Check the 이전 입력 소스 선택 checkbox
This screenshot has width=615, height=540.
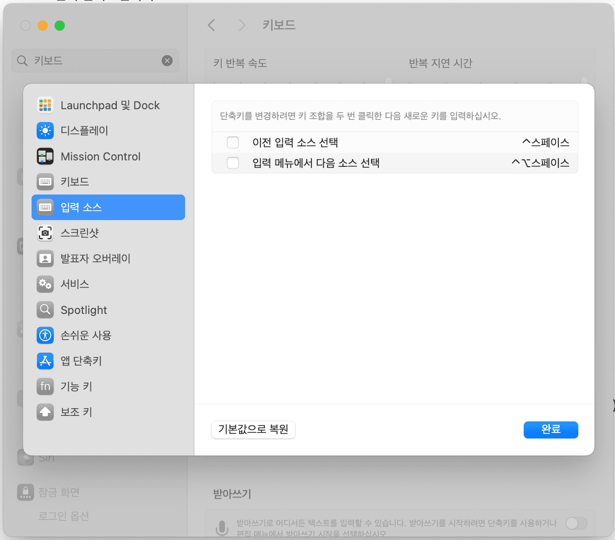(232, 142)
